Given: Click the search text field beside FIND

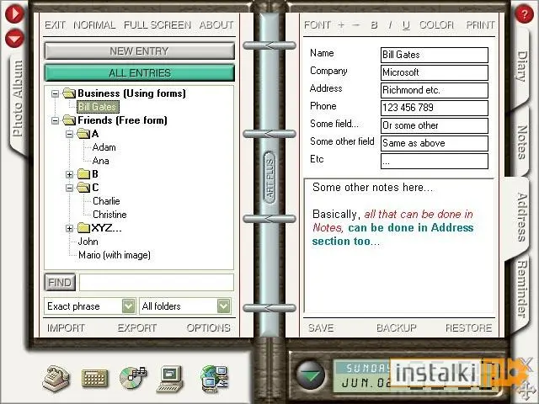Looking at the screenshot, I should point(157,283).
